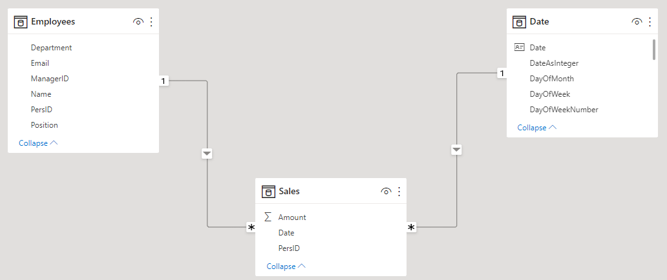Open the Sales table more options menu
Viewport: 667px width, 280px height.
399,192
